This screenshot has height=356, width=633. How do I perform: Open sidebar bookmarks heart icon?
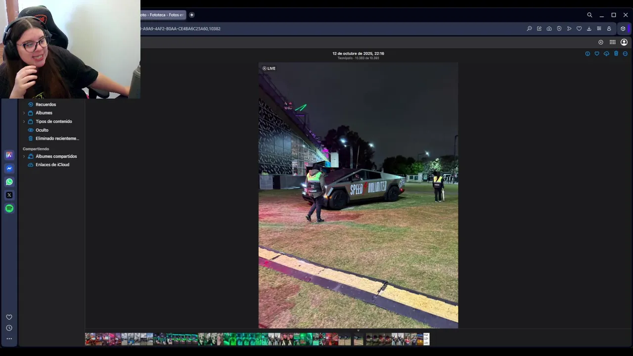click(9, 317)
